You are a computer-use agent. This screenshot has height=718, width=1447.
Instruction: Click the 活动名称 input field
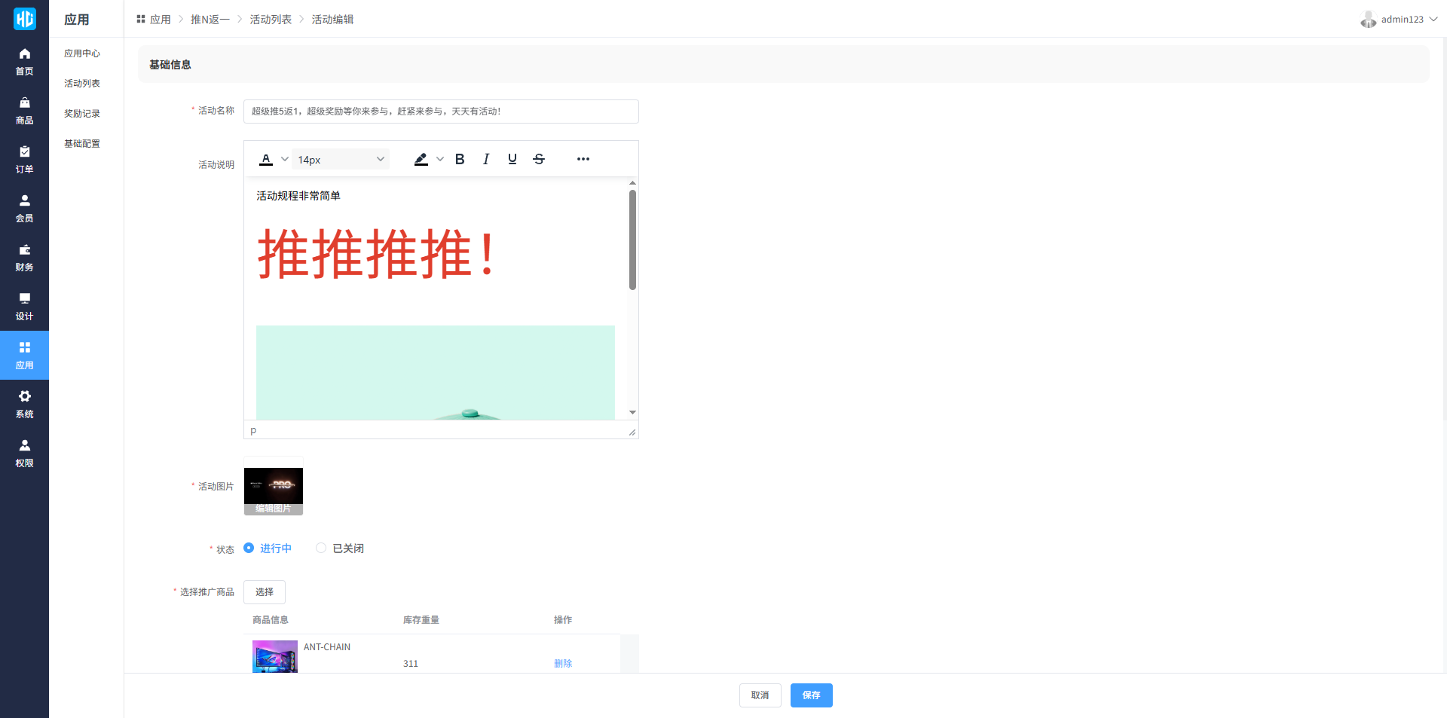[x=441, y=112]
